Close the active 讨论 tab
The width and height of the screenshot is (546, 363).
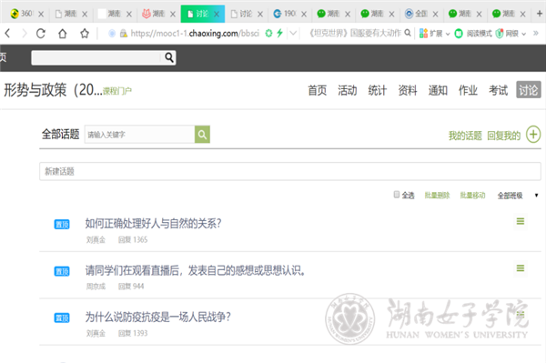click(217, 14)
